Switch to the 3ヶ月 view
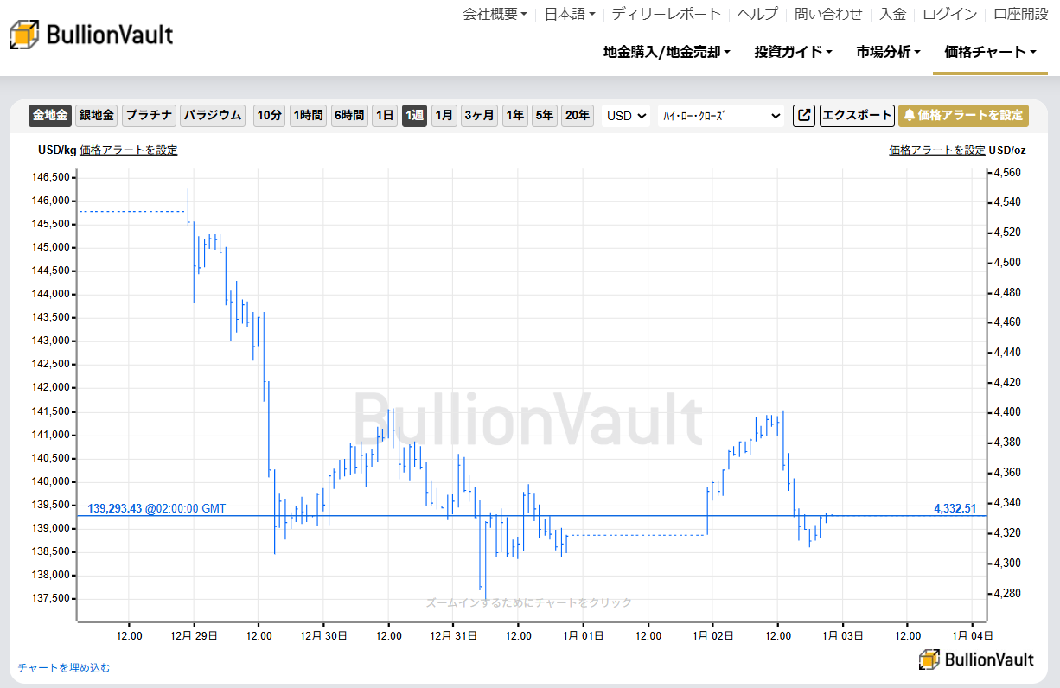 [x=479, y=115]
